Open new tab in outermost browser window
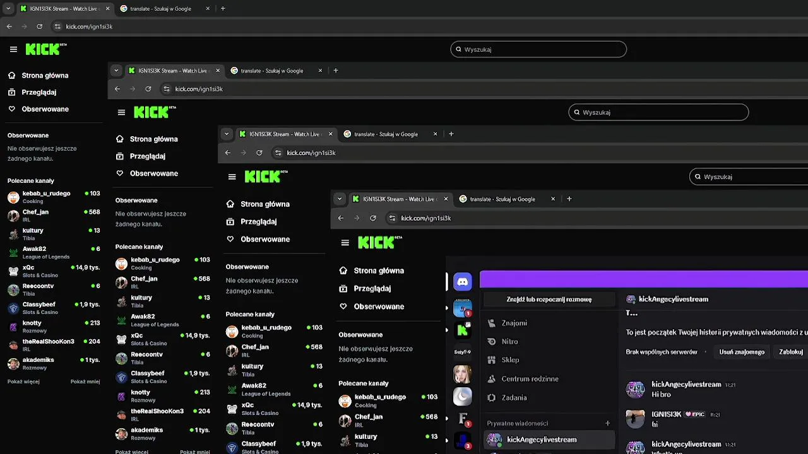This screenshot has width=808, height=454. pyautogui.click(x=223, y=9)
